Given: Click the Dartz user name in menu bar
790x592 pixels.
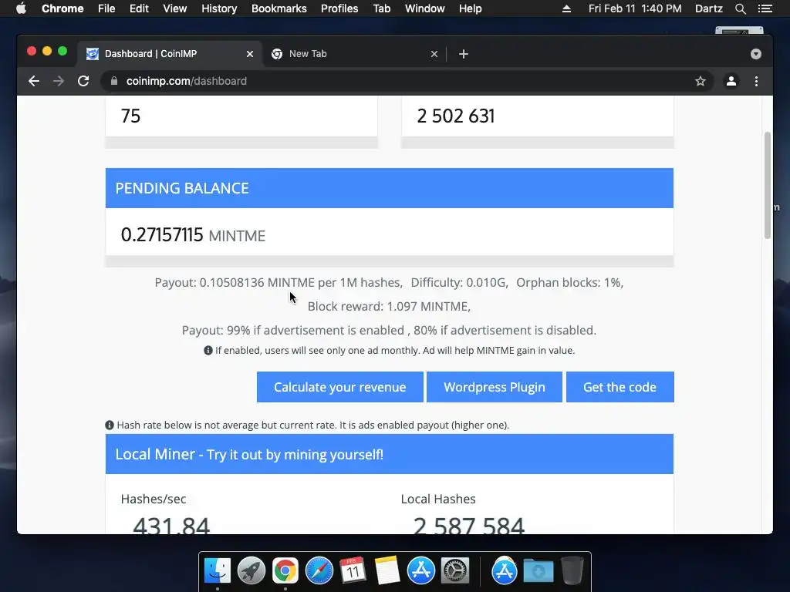Looking at the screenshot, I should point(708,8).
